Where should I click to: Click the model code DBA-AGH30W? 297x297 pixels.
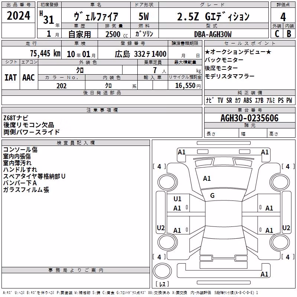pyautogui.click(x=213, y=34)
